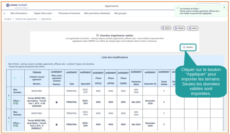Image resolution: width=230 pixels, height=134 pixels.
Task: Click the star for terrain MO001885
Action: [57, 102]
